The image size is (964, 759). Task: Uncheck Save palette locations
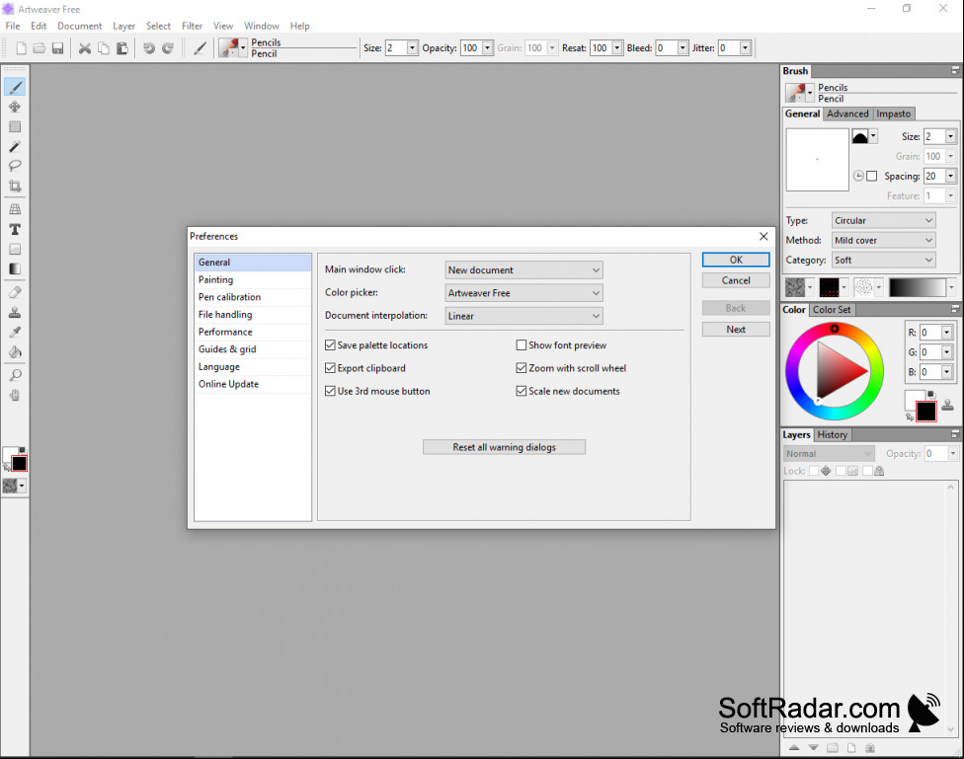pyautogui.click(x=330, y=345)
